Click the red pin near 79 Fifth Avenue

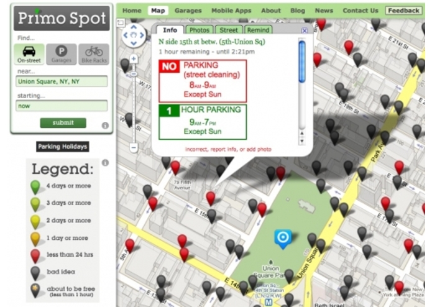coord(175,167)
